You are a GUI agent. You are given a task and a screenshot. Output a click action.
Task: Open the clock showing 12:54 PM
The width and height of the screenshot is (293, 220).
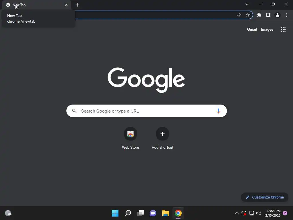(273, 213)
